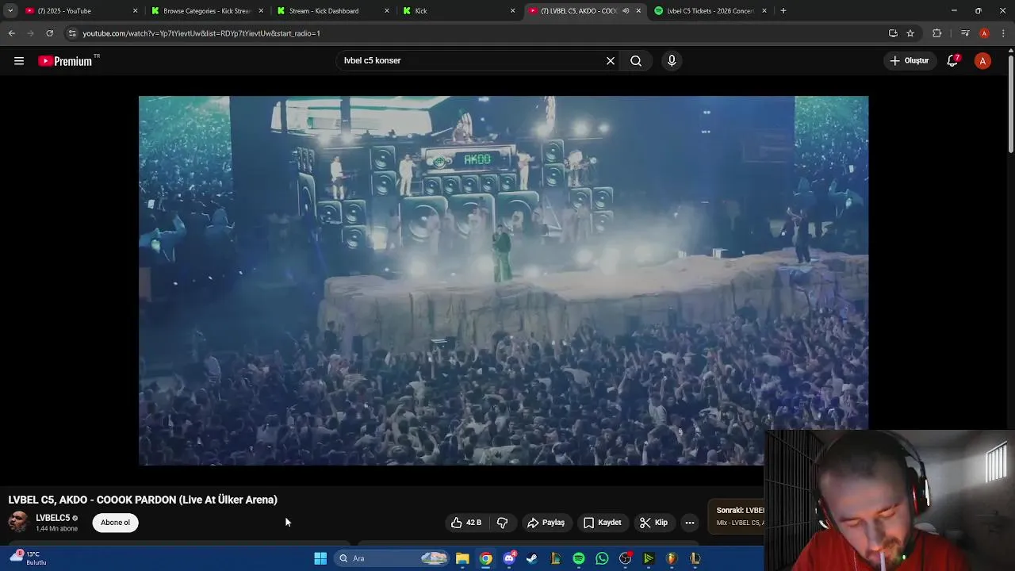The image size is (1015, 571).
Task: Mute the LVBEL C5 tab audio
Action: click(x=626, y=11)
